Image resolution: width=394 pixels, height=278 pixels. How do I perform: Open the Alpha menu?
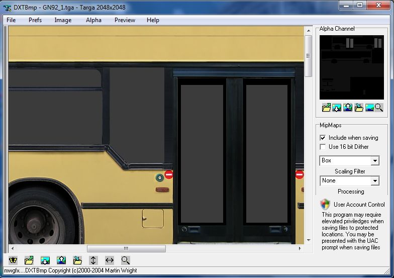point(93,20)
